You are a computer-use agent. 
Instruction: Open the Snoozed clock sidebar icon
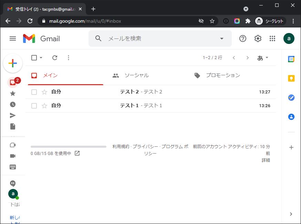click(13, 104)
